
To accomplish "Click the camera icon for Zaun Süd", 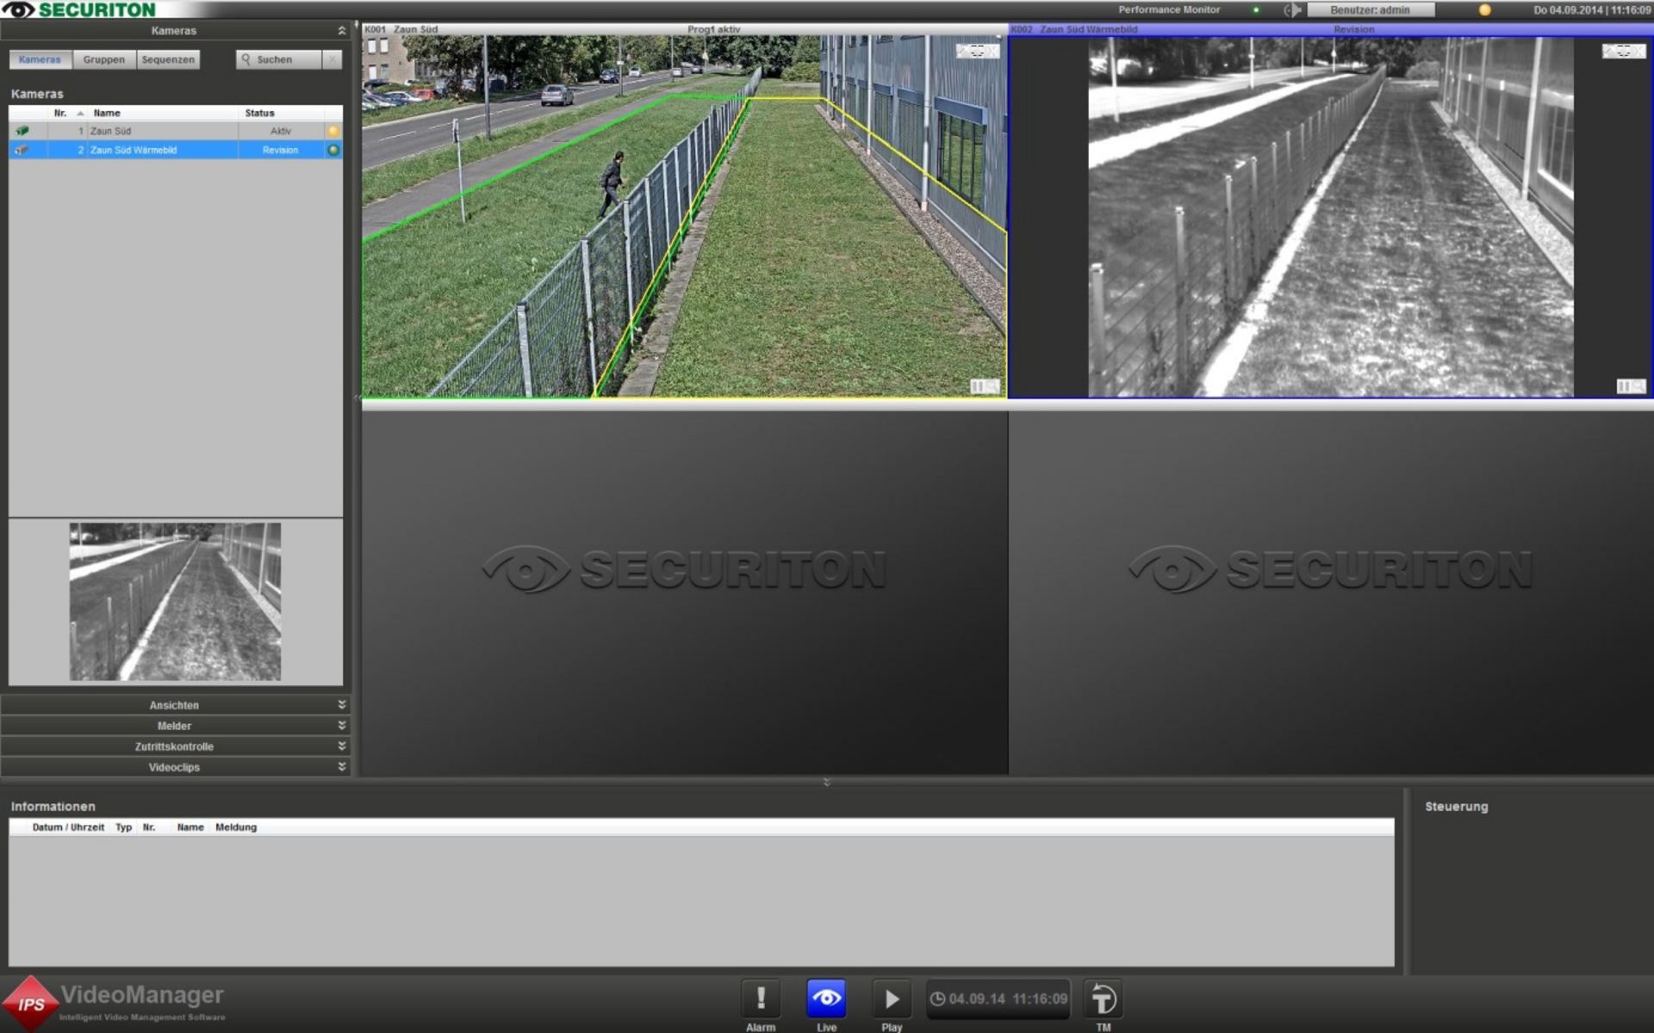I will (x=22, y=131).
